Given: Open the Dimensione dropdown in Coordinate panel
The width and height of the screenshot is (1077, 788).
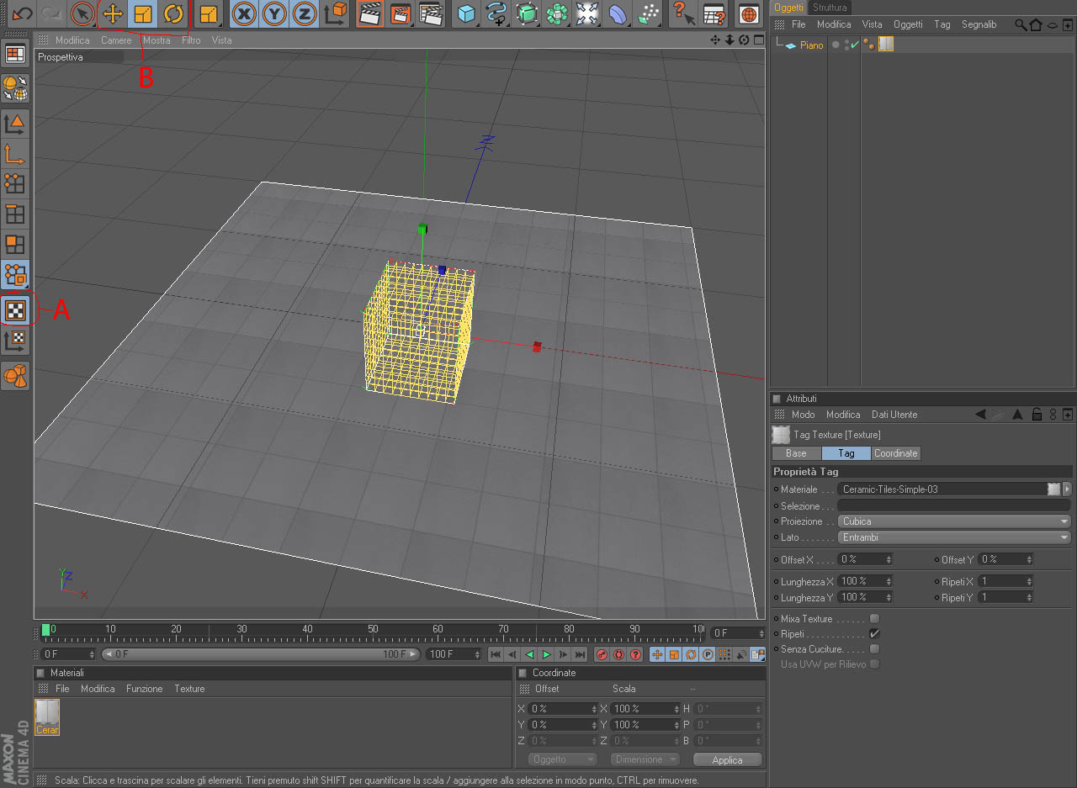Looking at the screenshot, I should tap(645, 759).
